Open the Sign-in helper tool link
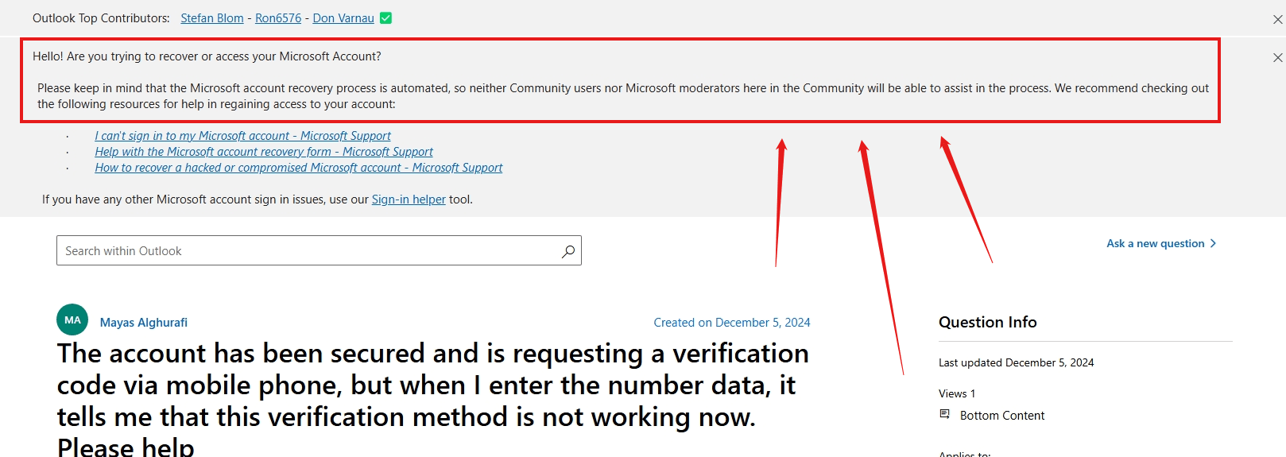 point(409,199)
